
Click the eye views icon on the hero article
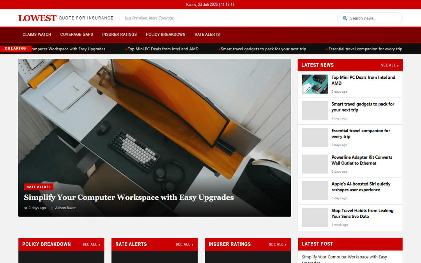click(26, 208)
